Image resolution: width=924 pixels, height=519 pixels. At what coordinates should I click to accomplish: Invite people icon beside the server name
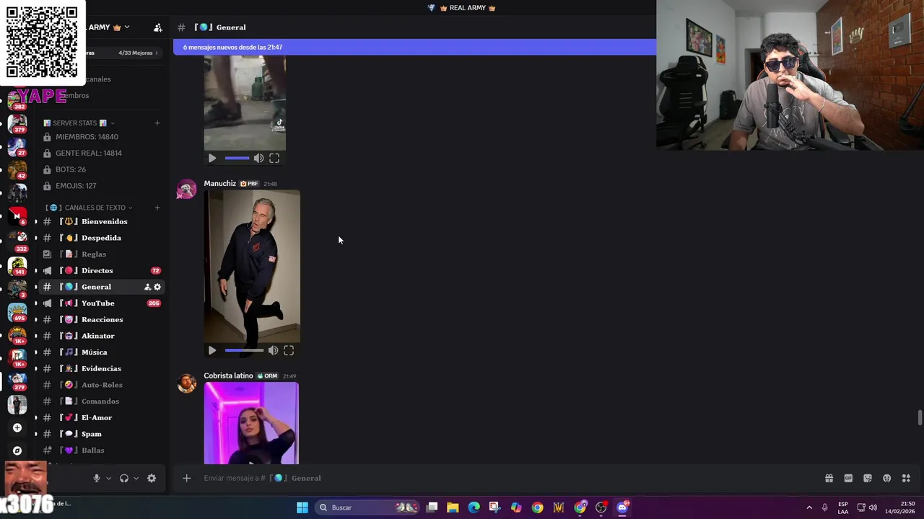158,27
